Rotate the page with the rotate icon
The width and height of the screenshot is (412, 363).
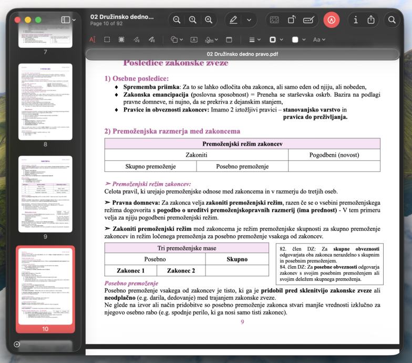(x=291, y=20)
